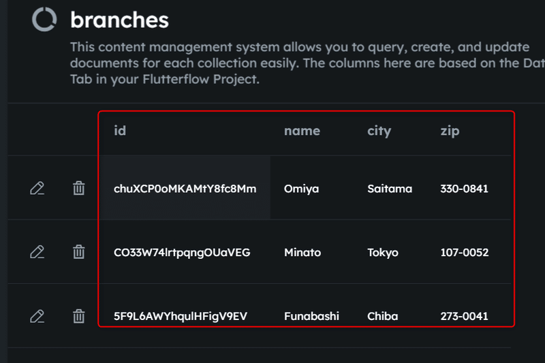This screenshot has width=545, height=363.
Task: Delete the Funabashi branch with trash icon
Action: coord(79,316)
